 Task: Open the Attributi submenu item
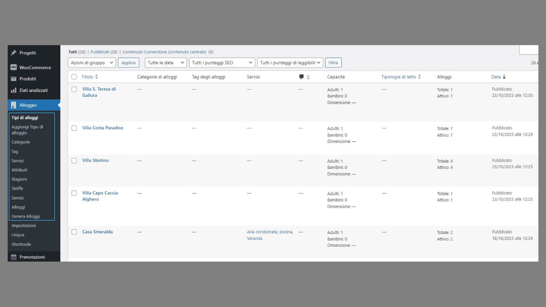click(x=19, y=170)
